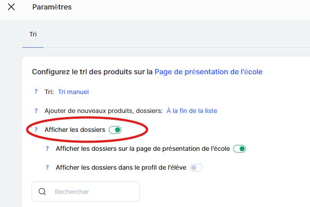This screenshot has width=310, height=207.
Task: Click the label about folders in student profile
Action: click(x=121, y=167)
